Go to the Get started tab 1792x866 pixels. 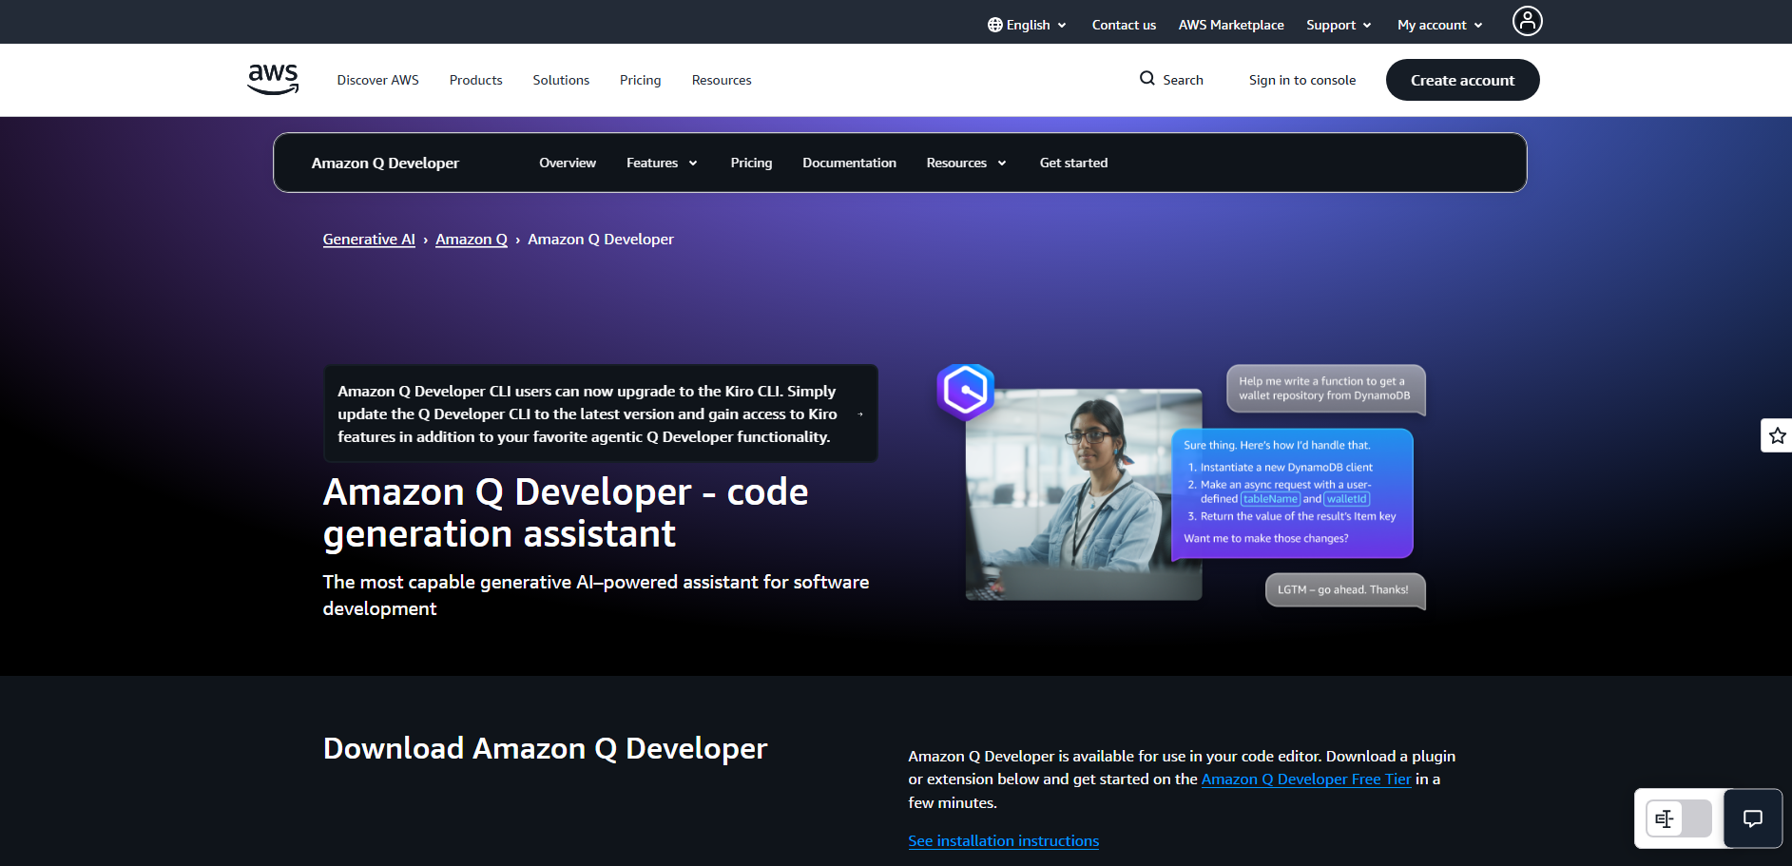point(1073,163)
